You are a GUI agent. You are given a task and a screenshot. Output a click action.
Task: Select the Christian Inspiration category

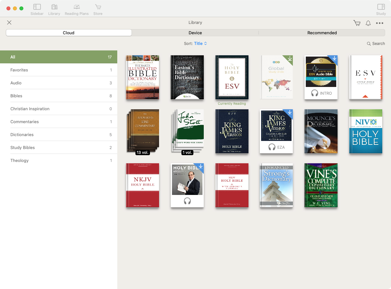[x=59, y=109]
